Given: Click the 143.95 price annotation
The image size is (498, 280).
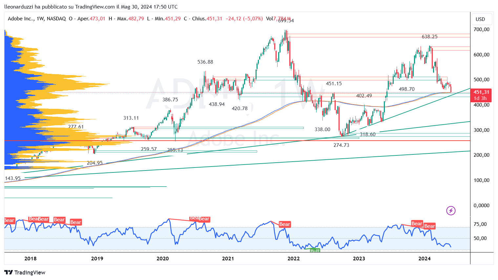Looking at the screenshot, I should (13, 178).
